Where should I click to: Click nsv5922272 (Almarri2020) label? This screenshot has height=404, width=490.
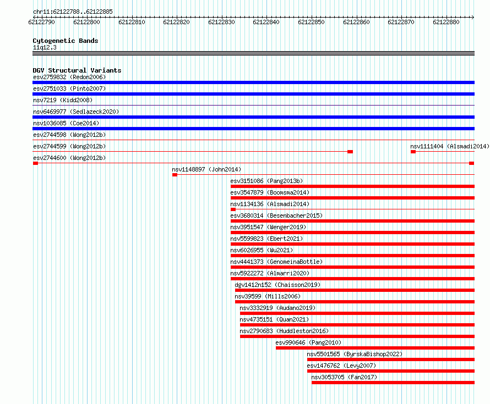pos(270,273)
